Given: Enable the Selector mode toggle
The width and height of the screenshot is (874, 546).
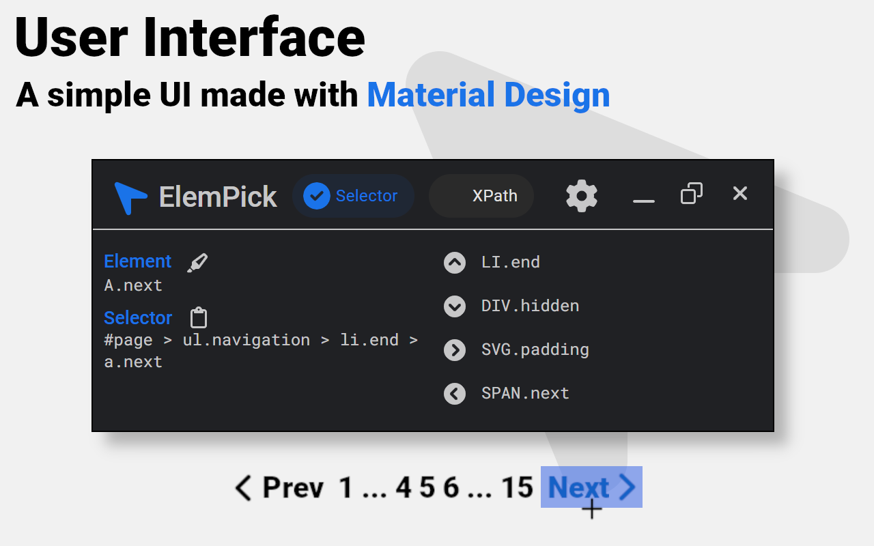Looking at the screenshot, I should click(353, 196).
